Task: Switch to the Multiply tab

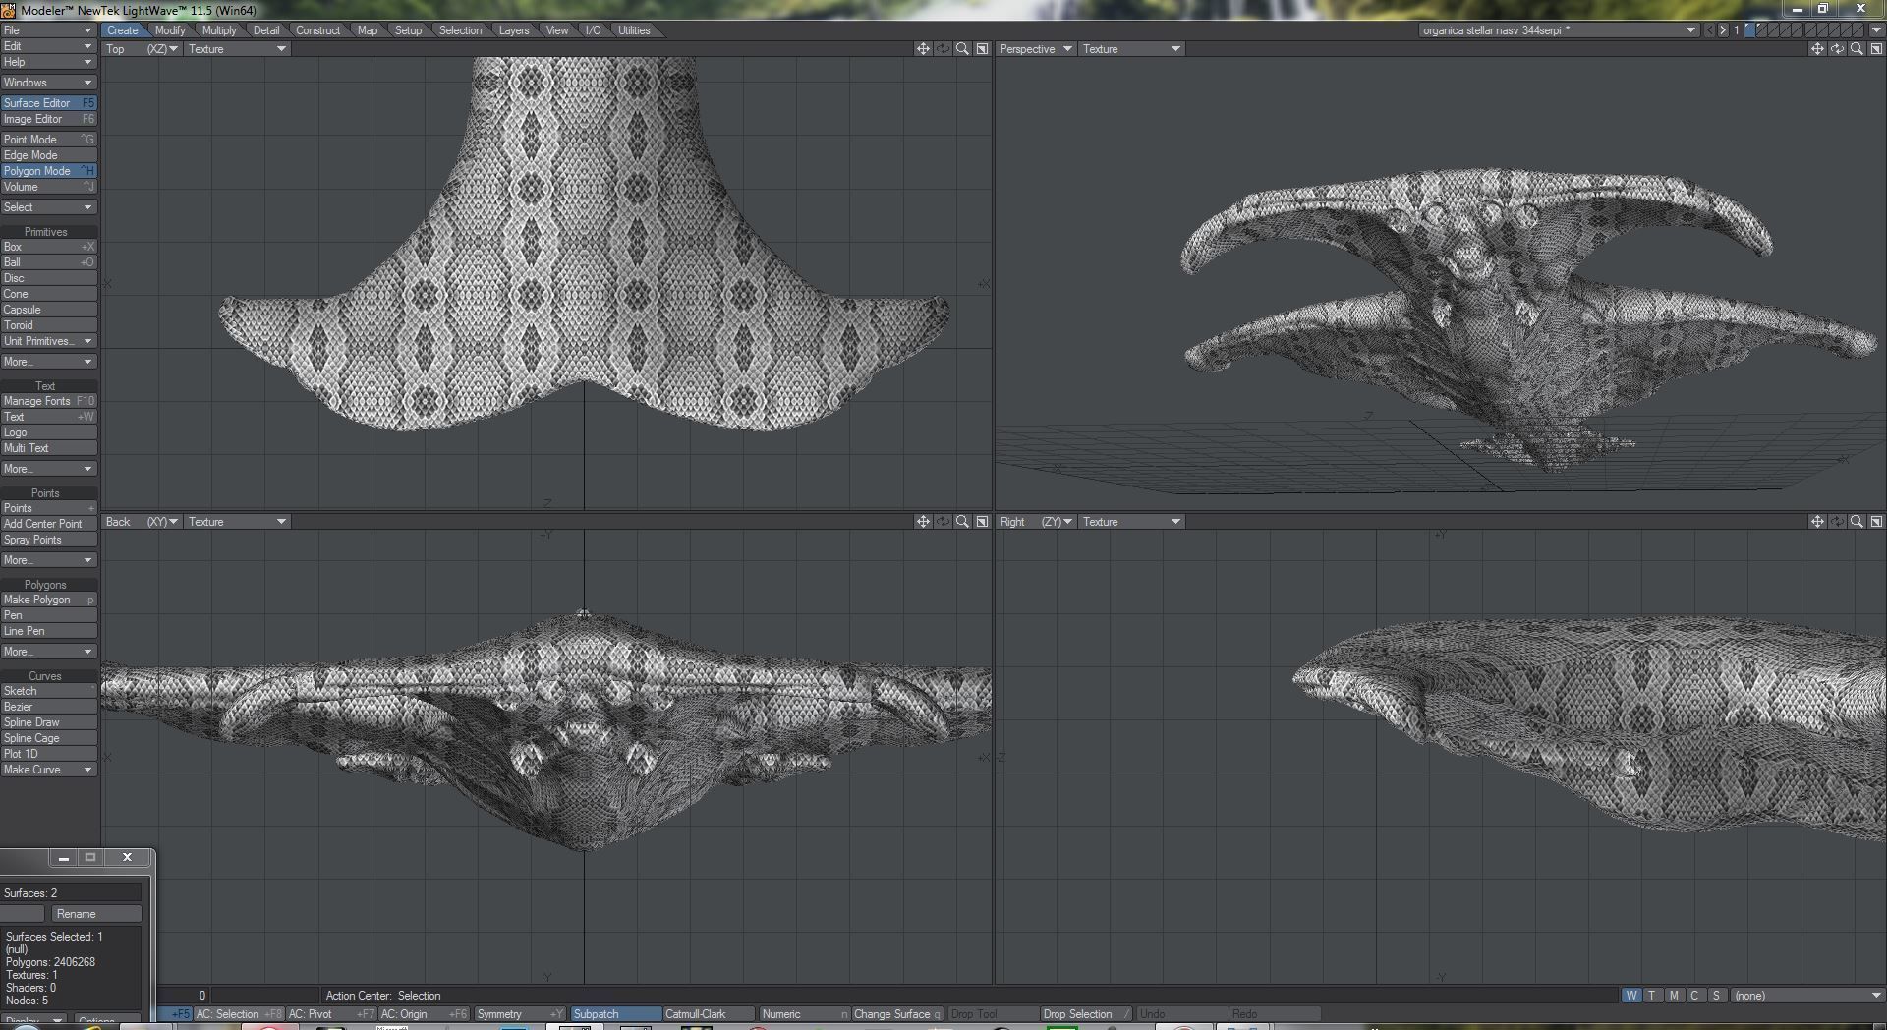Action: pyautogui.click(x=219, y=30)
